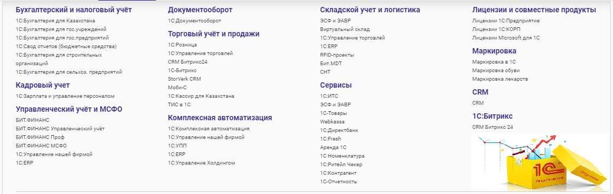Select Лицензии 1С:КОРП
613x194 pixels.
point(497,29)
